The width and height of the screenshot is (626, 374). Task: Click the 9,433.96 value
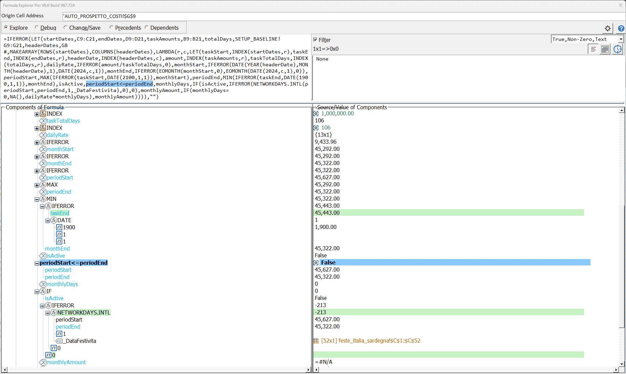point(326,142)
